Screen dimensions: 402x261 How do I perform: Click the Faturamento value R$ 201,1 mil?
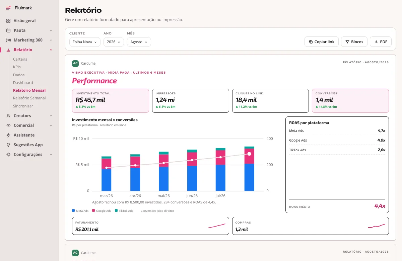click(x=87, y=229)
